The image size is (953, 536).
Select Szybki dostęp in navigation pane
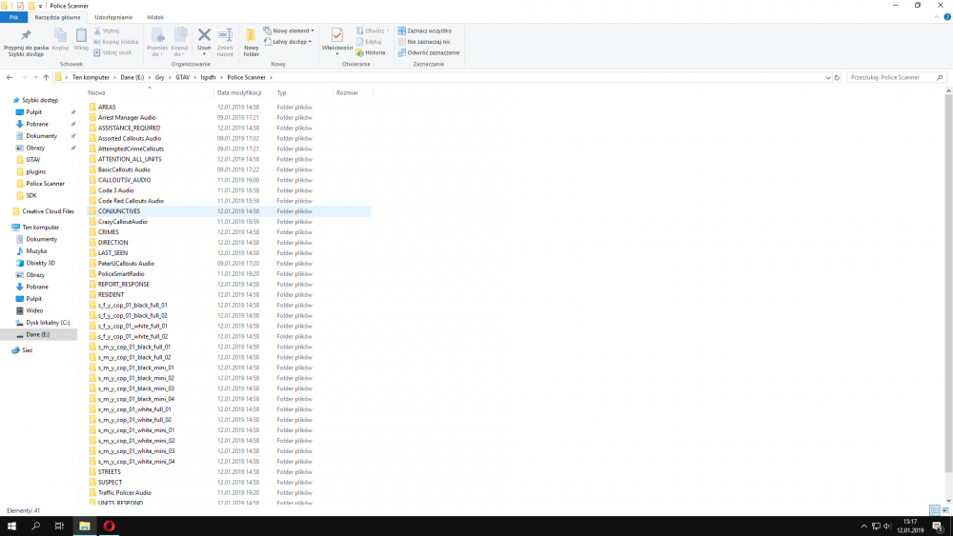pos(40,100)
